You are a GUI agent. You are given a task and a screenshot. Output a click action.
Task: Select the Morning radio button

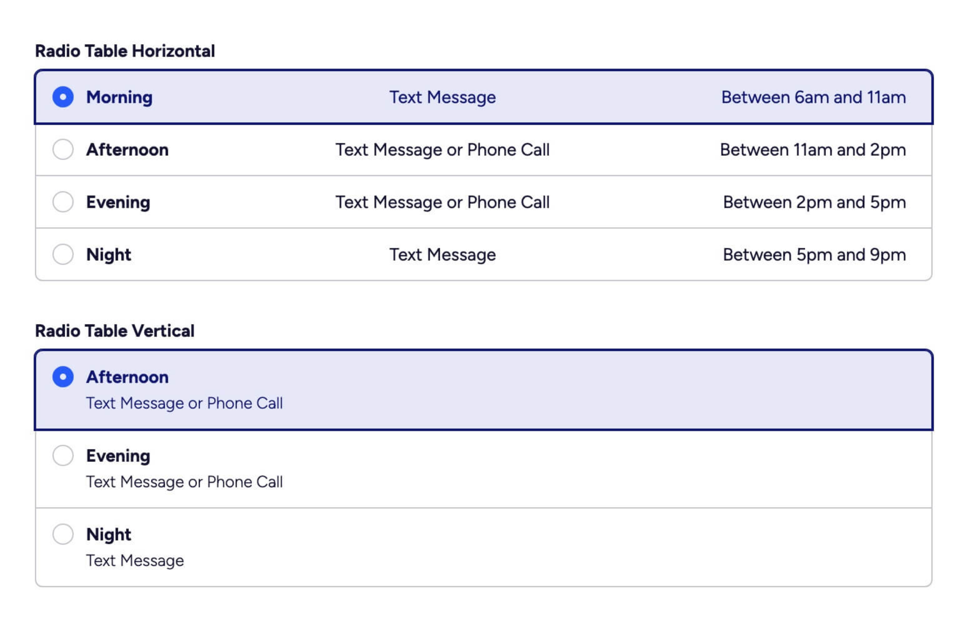(63, 98)
